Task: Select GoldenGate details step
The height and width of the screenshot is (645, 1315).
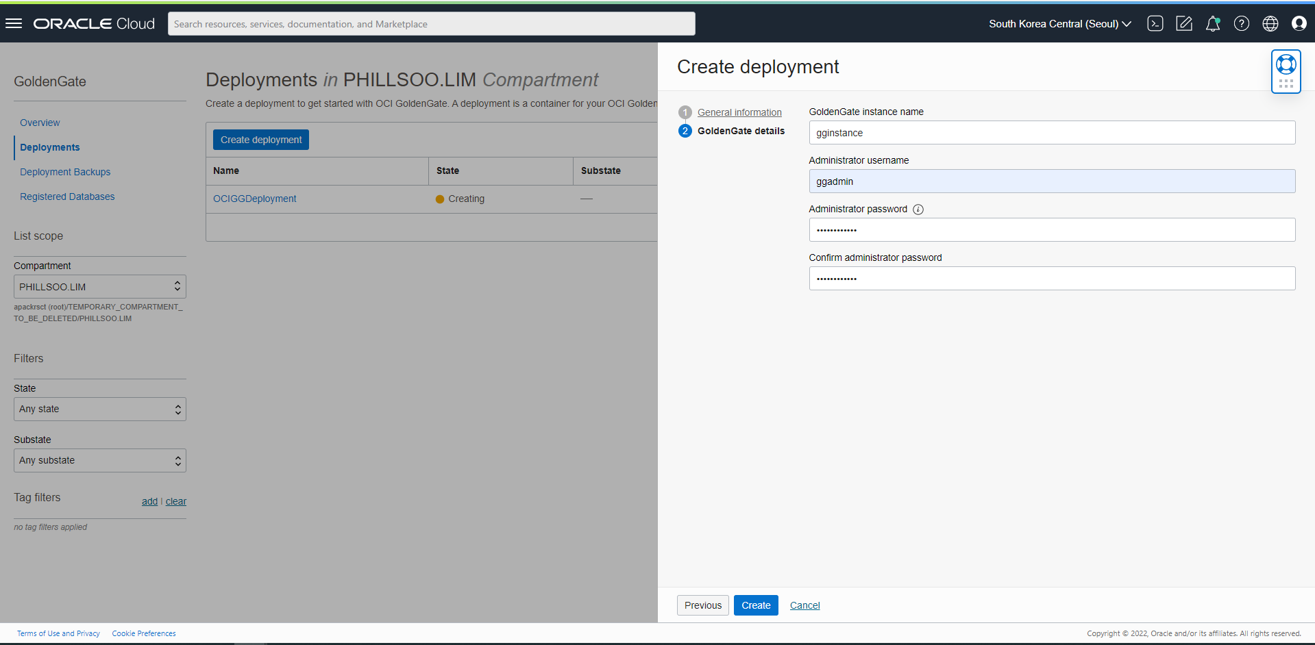Action: click(x=741, y=131)
